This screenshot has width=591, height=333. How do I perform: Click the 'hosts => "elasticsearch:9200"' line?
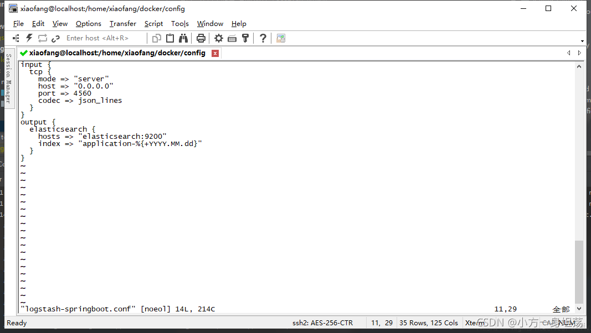coord(102,137)
